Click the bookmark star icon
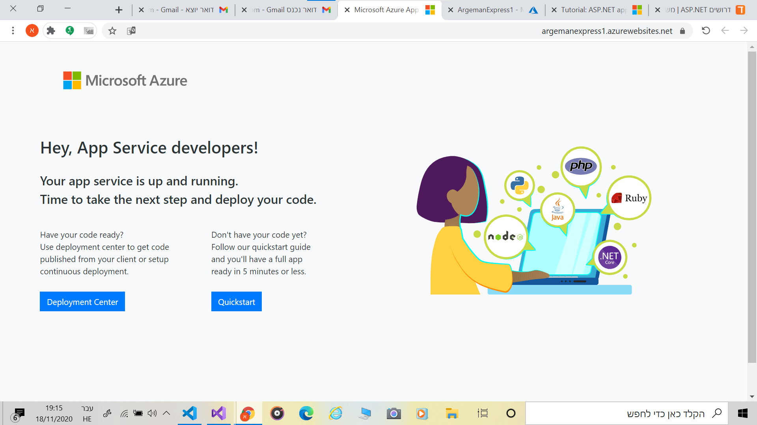The height and width of the screenshot is (425, 757). click(112, 31)
